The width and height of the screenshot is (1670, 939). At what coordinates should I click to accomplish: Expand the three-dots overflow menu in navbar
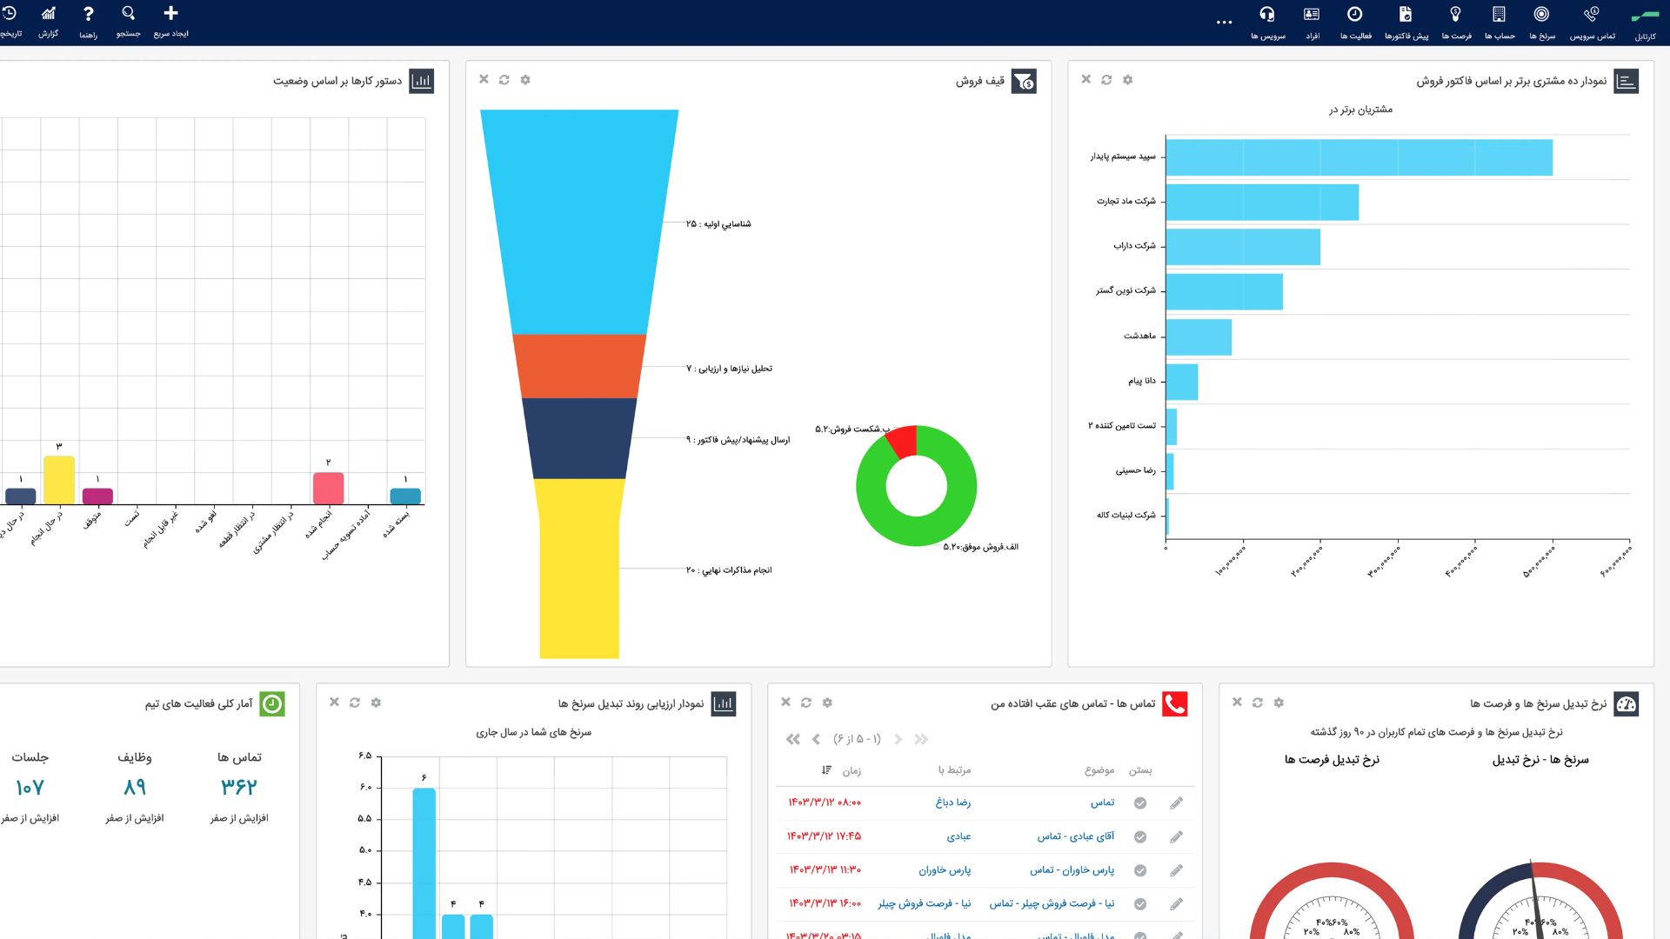pyautogui.click(x=1224, y=23)
